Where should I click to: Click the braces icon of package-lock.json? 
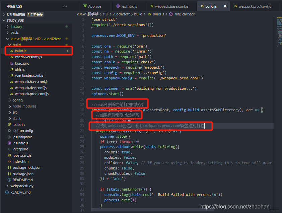click(x=9, y=167)
